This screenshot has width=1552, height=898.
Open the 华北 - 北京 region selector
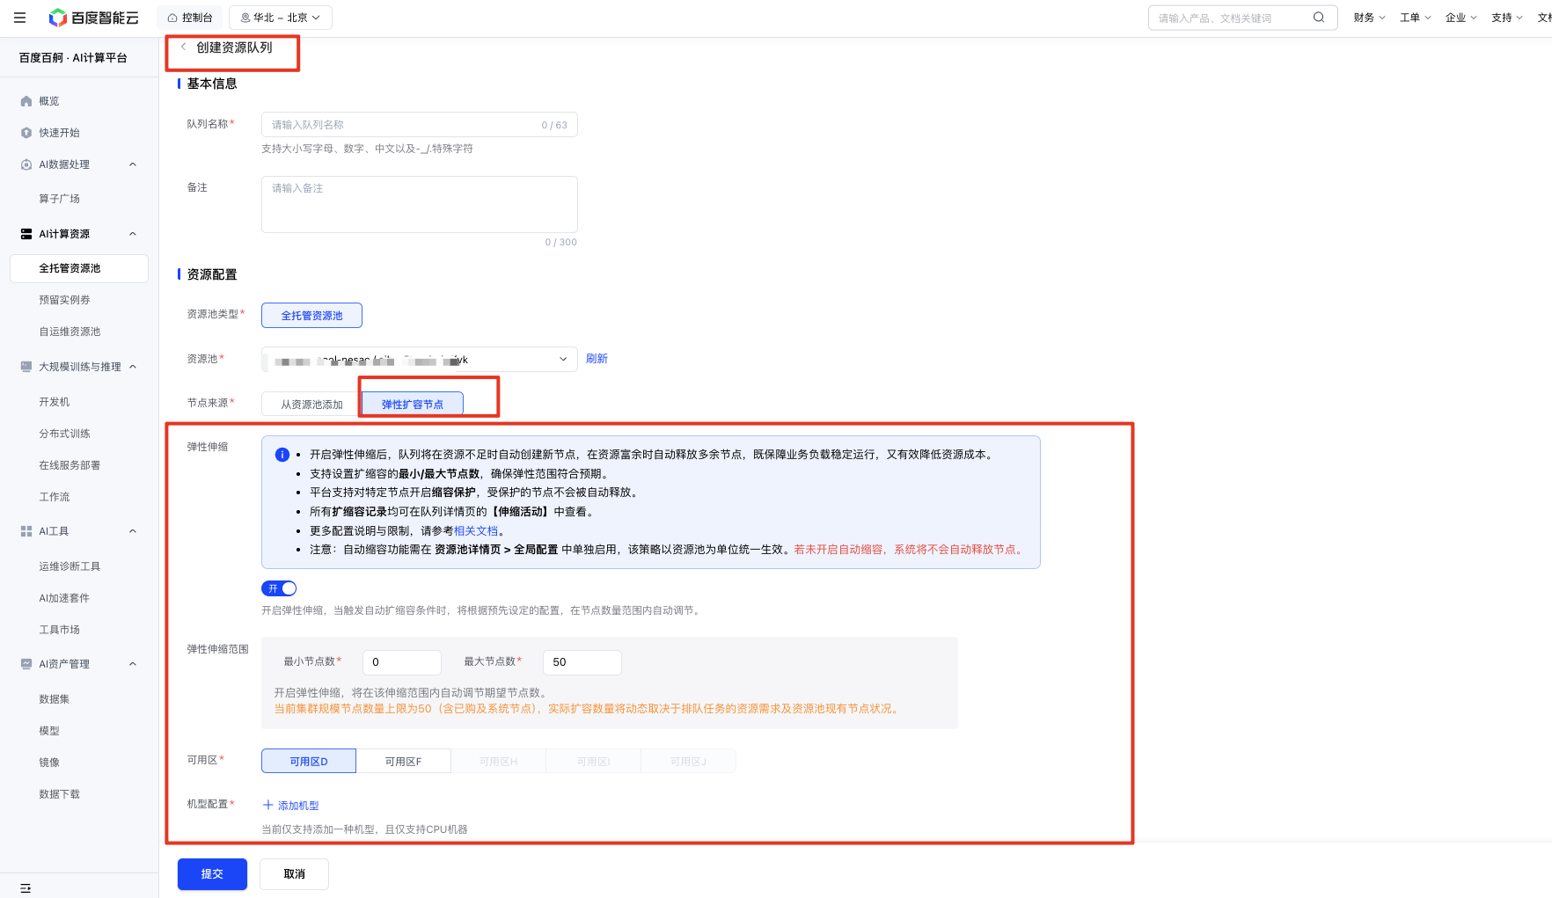281,18
